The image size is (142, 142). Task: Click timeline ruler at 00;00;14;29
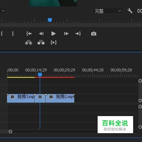coord(36,70)
